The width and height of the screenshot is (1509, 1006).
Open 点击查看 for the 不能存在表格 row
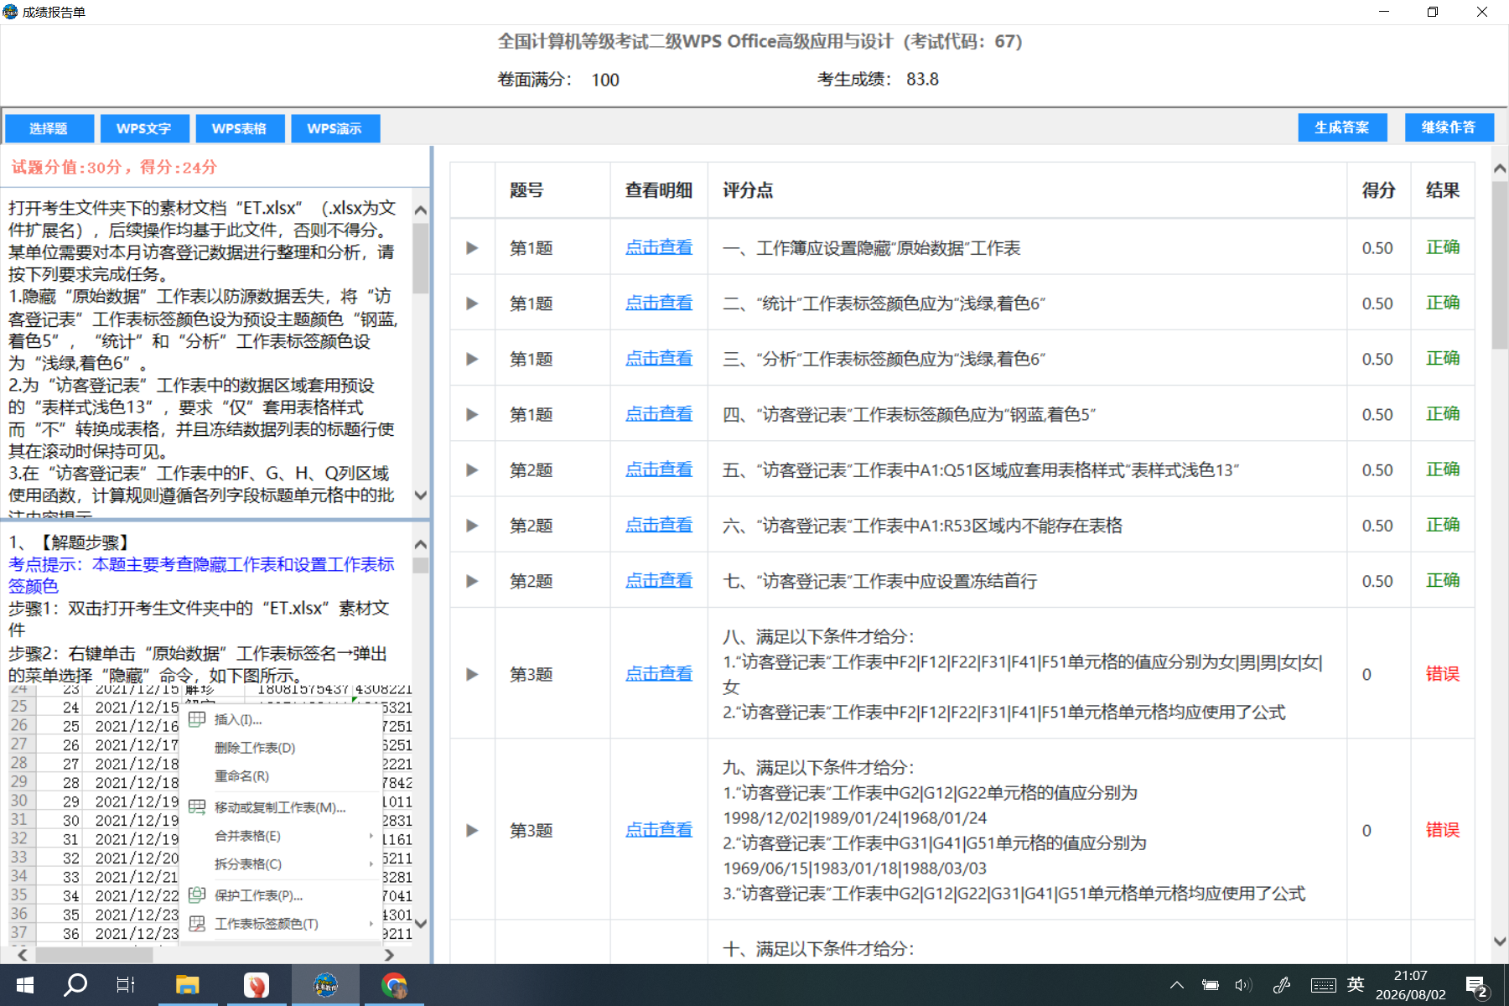tap(659, 525)
